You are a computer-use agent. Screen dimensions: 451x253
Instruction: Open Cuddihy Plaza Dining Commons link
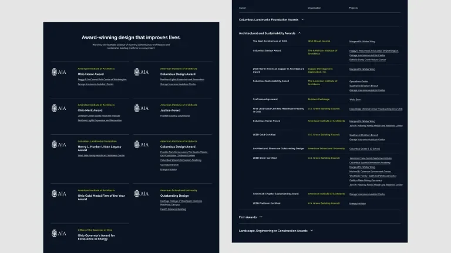pyautogui.click(x=366, y=180)
